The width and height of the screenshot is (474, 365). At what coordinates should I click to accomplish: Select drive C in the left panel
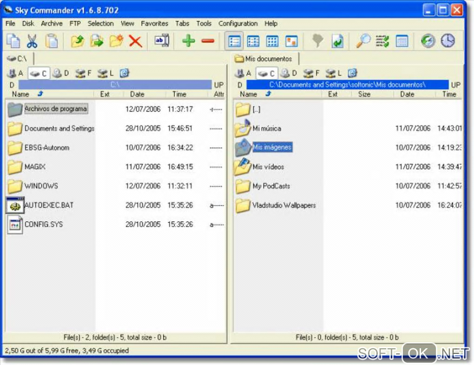(x=39, y=73)
